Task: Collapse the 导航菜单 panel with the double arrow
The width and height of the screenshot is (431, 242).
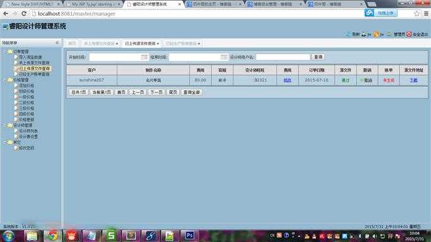Action: [x=57, y=43]
